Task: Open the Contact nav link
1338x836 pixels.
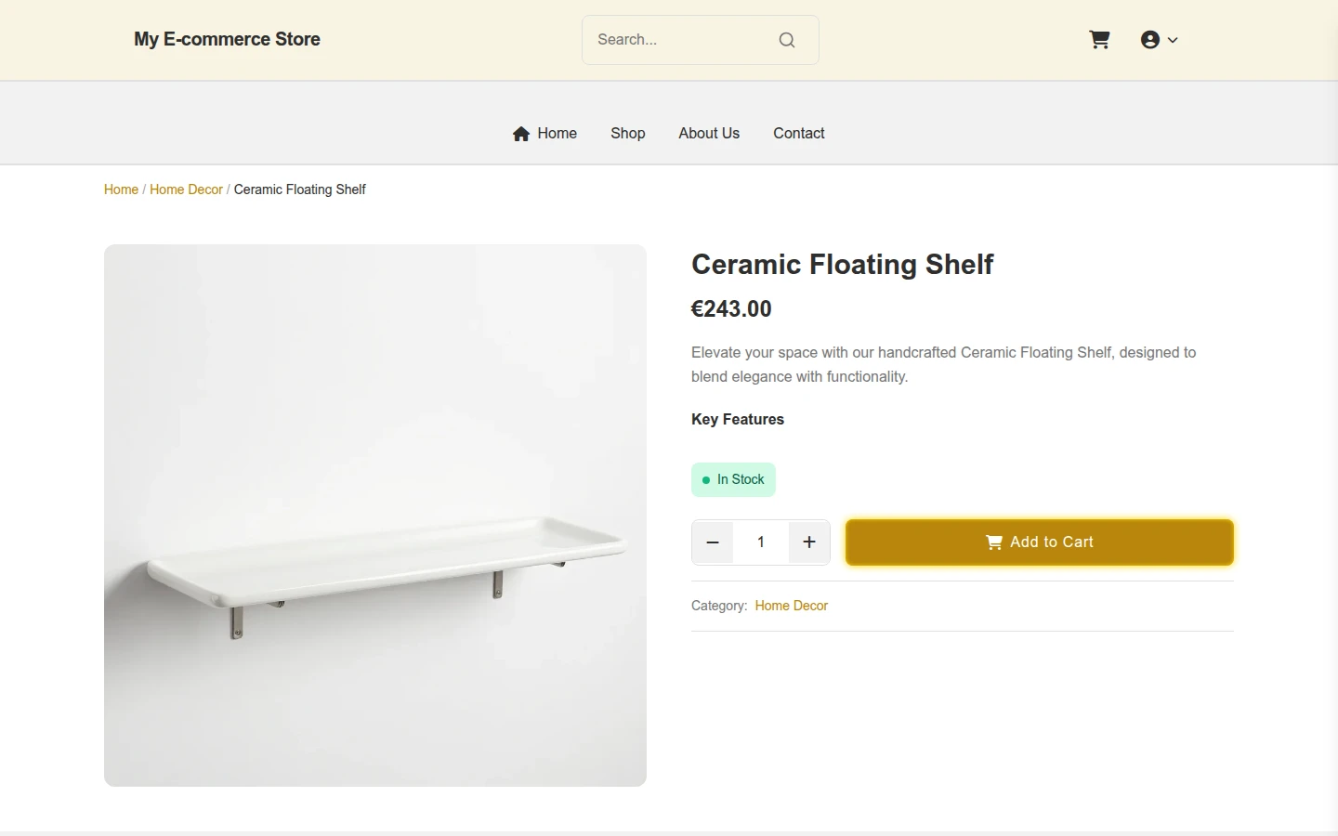Action: (799, 133)
